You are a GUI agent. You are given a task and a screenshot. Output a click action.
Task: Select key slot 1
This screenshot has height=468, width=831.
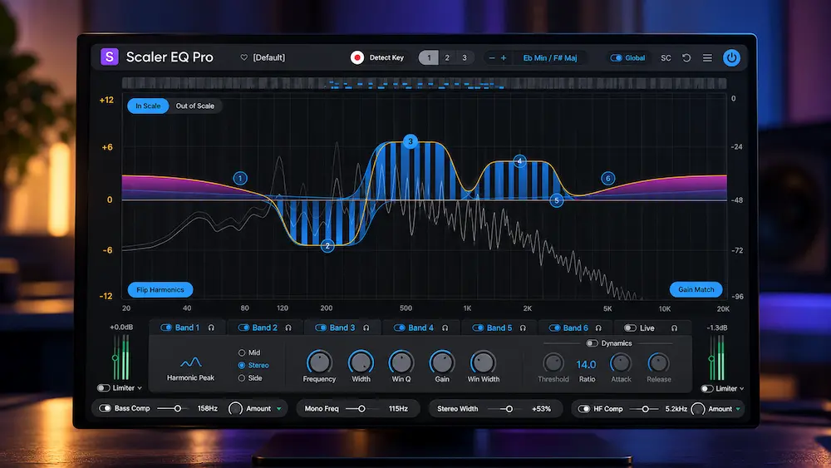tap(429, 57)
